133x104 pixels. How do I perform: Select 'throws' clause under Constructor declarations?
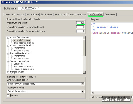pos(21,51)
